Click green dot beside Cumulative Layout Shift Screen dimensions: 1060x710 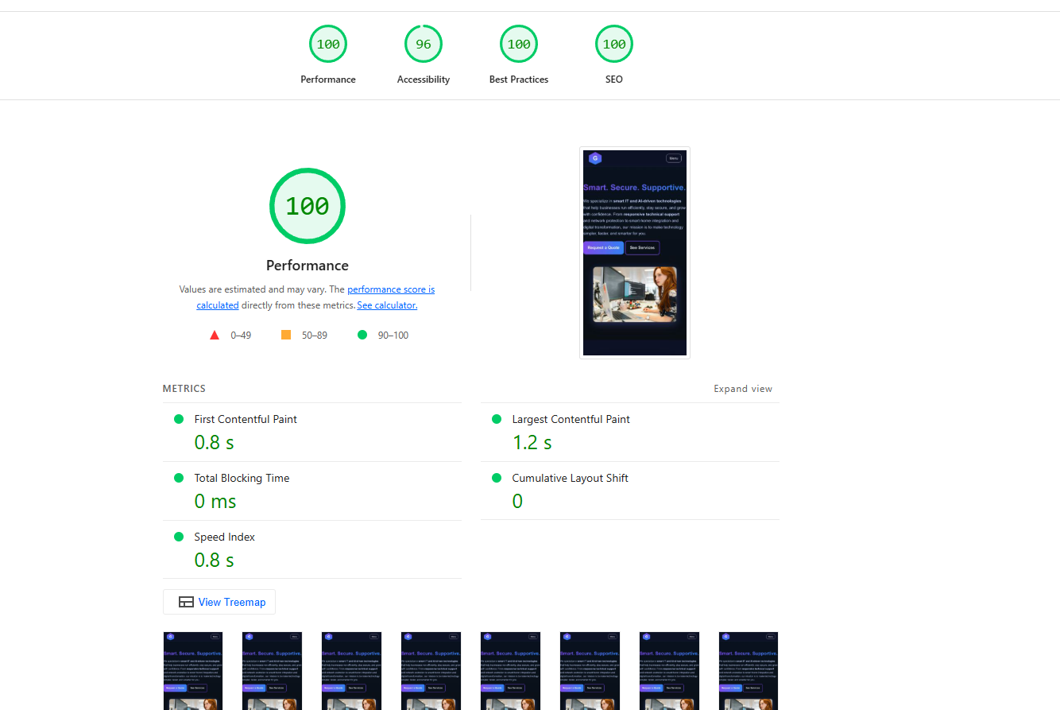[497, 478]
